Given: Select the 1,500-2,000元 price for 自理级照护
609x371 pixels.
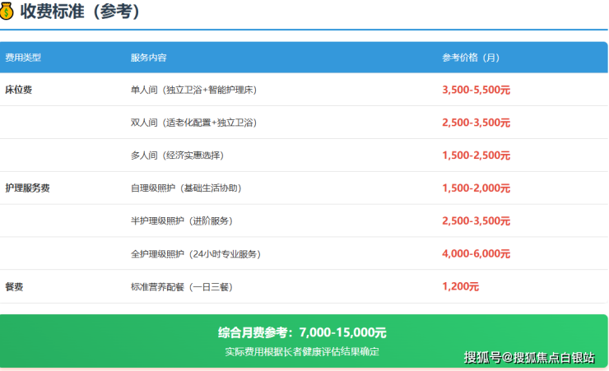Looking at the screenshot, I should 476,188.
